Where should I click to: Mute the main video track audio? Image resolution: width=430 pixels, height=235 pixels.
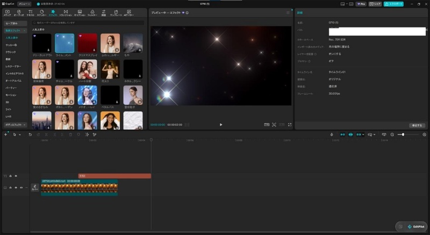(21, 188)
